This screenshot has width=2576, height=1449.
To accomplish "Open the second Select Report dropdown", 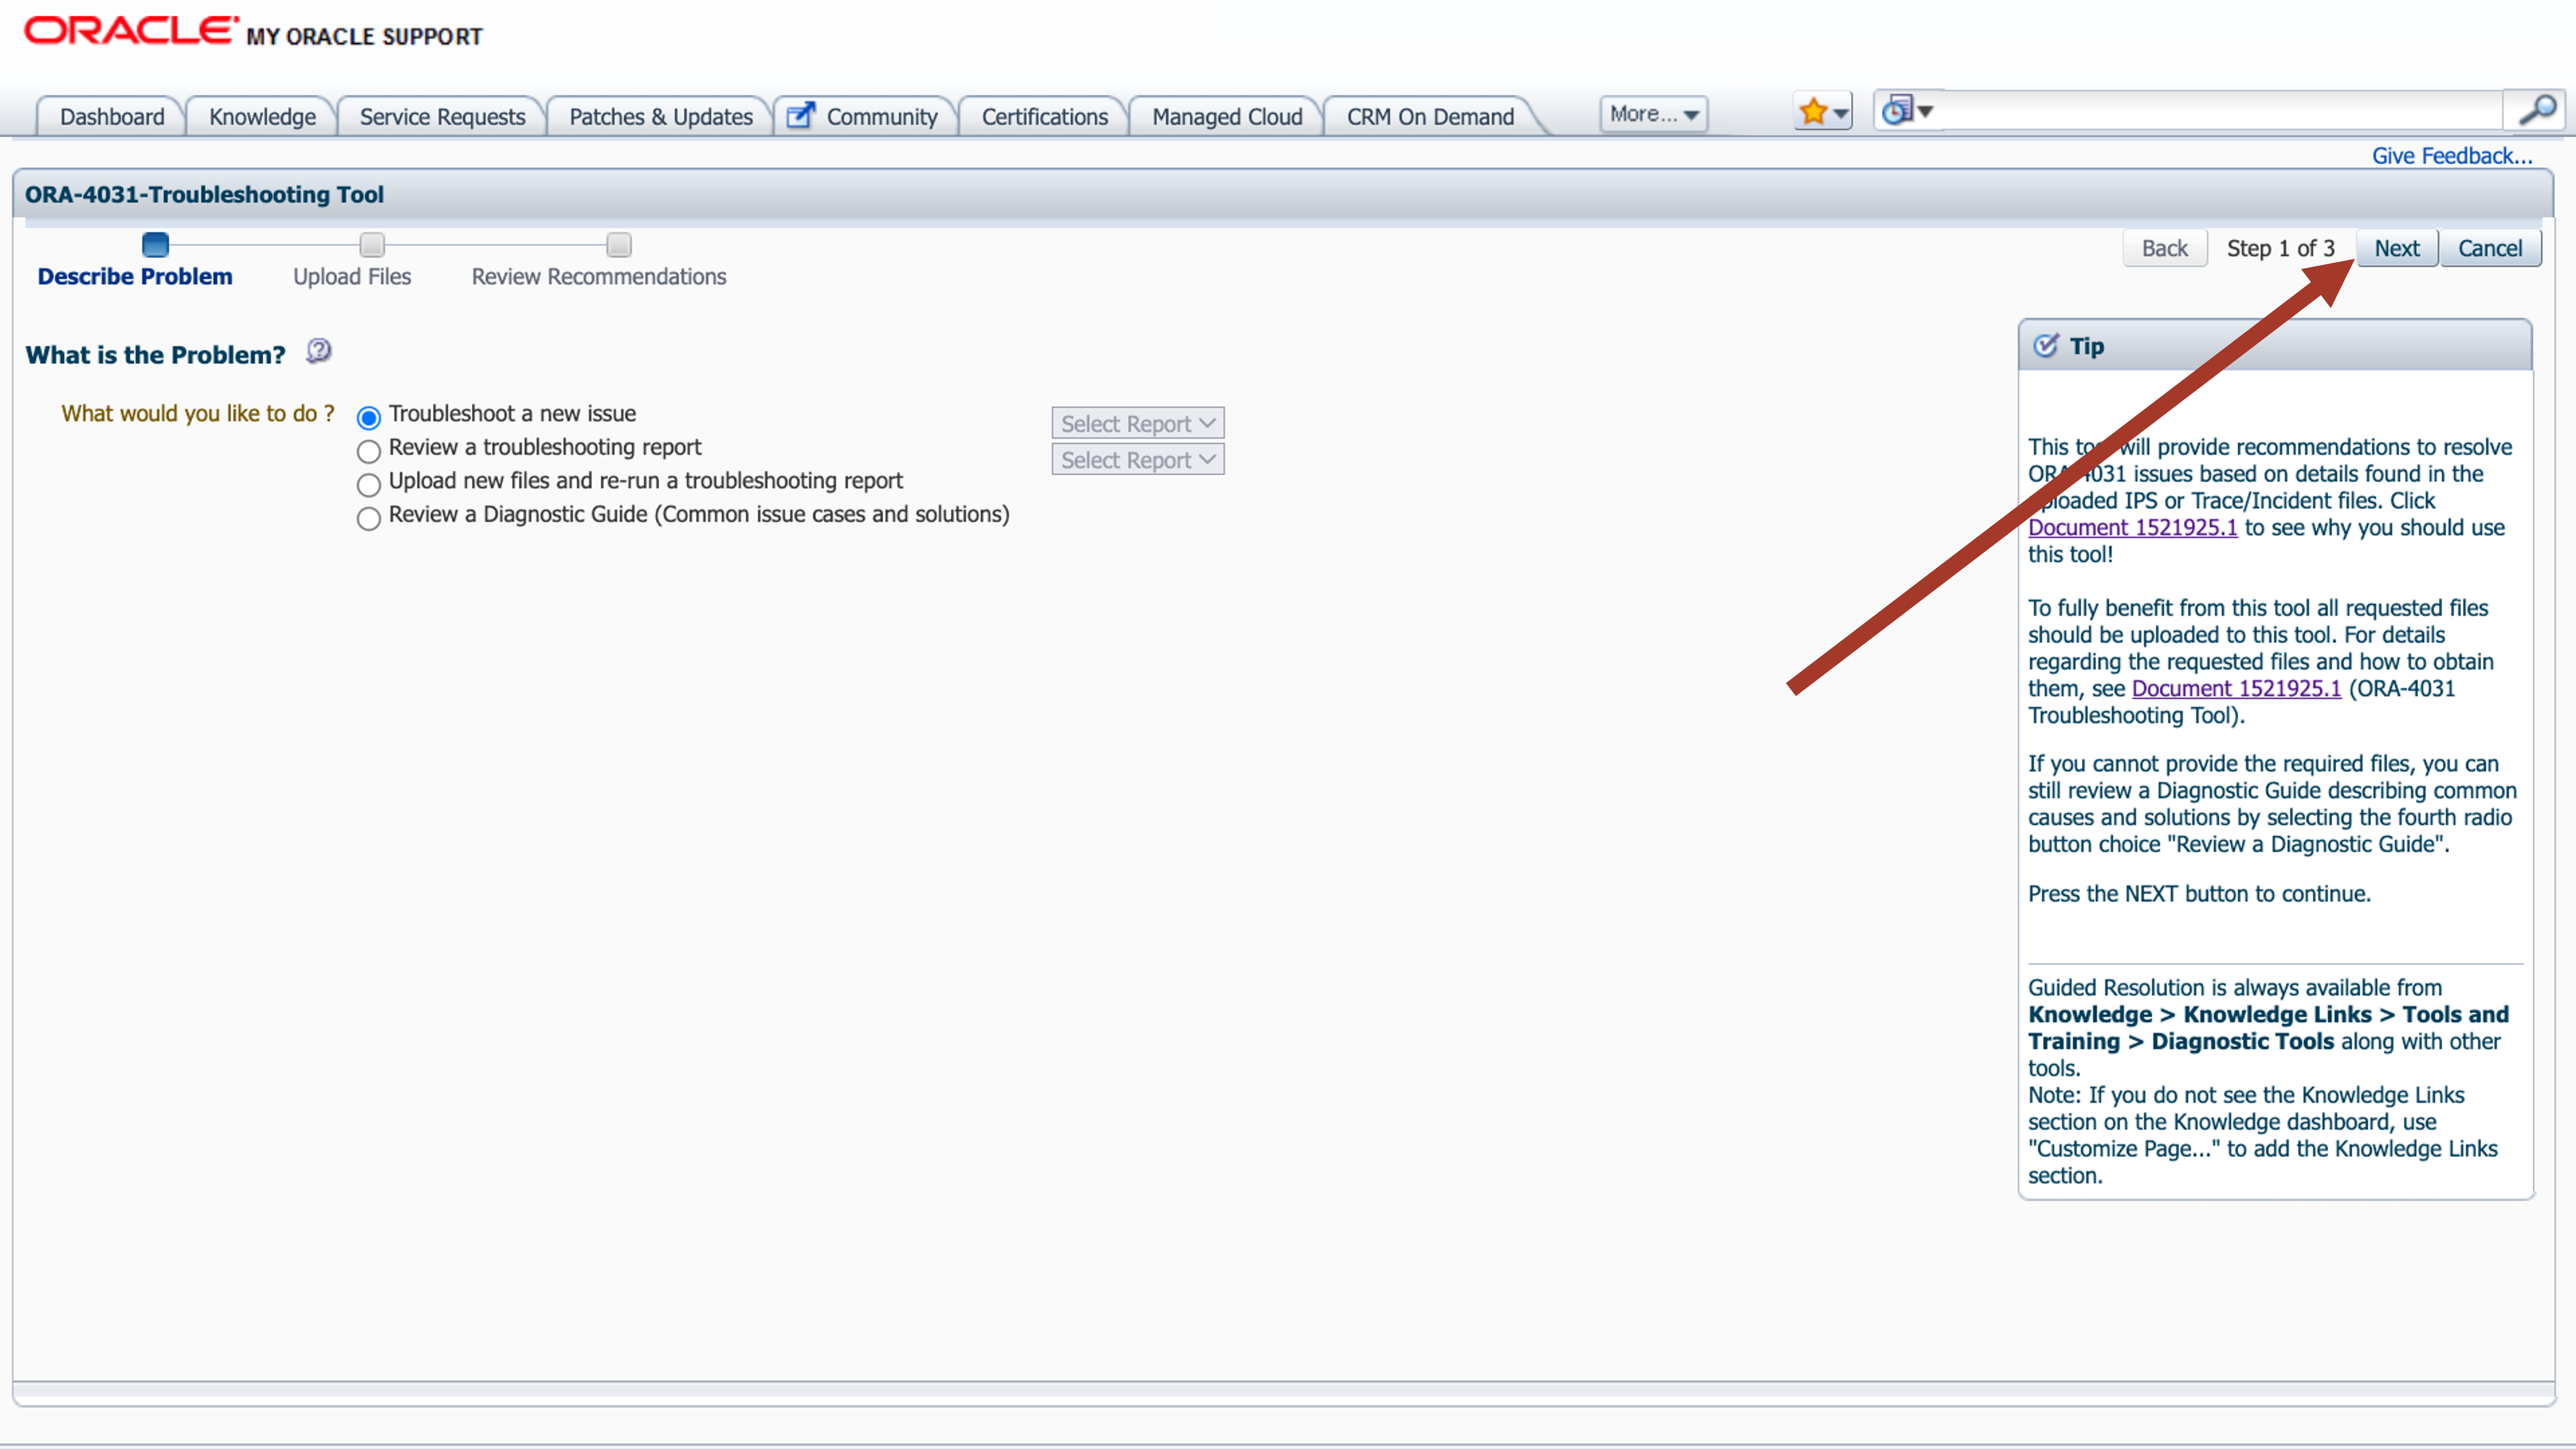I will 1137,460.
